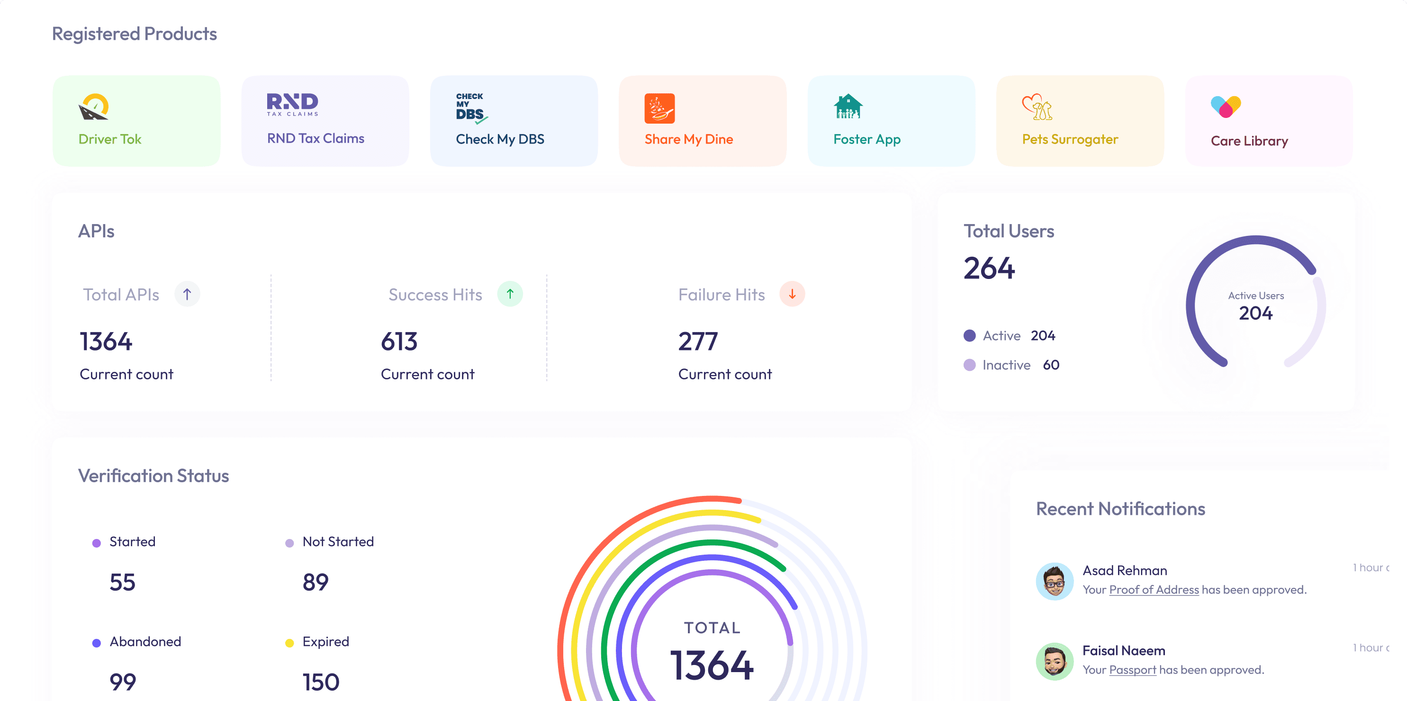Click the red down arrow beside Failure Hits

(x=792, y=294)
